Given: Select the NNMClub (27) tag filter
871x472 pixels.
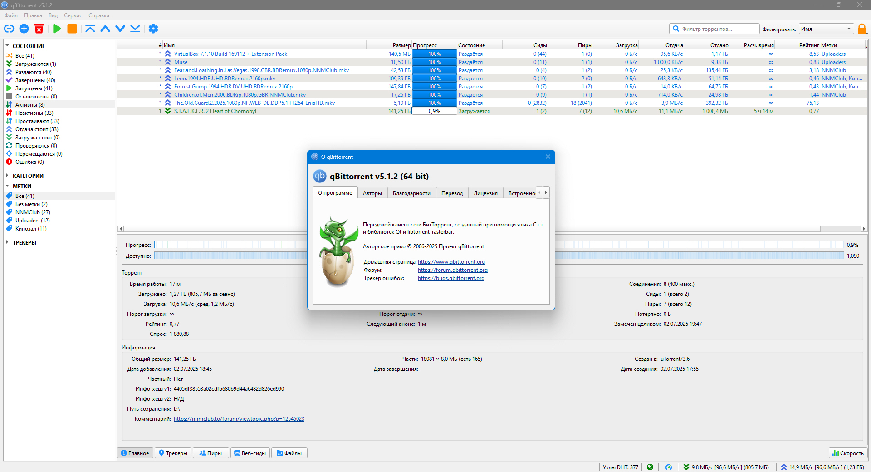Looking at the screenshot, I should 33,212.
